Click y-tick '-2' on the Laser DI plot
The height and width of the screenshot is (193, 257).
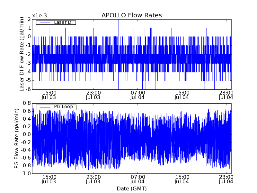(x=28, y=54)
